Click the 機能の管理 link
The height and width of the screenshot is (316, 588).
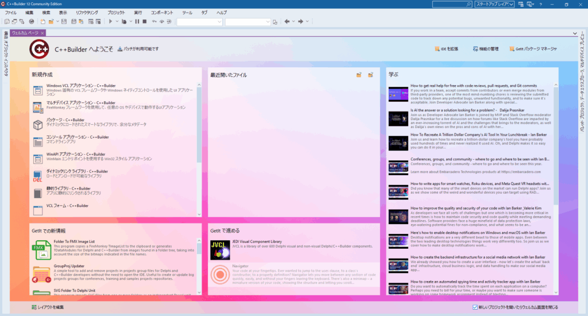tap(486, 49)
